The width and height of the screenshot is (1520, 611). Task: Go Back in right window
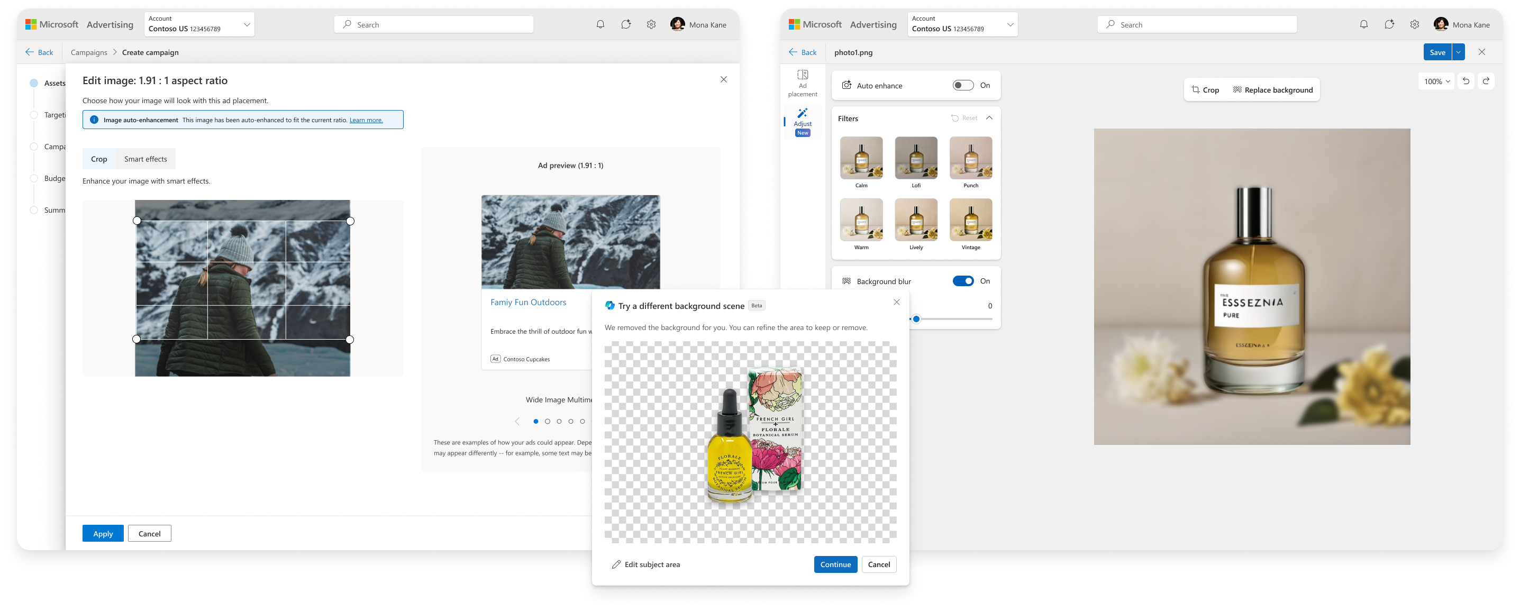pos(803,52)
